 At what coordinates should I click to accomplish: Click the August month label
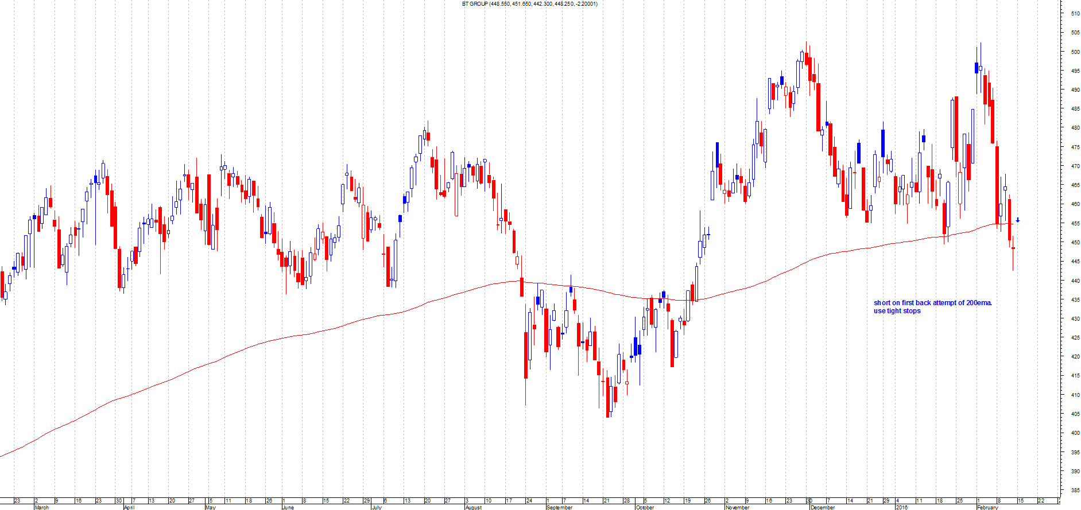(474, 507)
